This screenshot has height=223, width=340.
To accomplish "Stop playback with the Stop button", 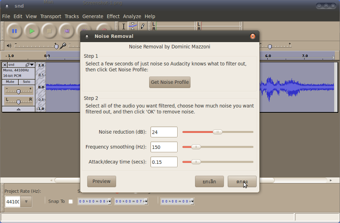I will pyautogui.click(x=49, y=31).
